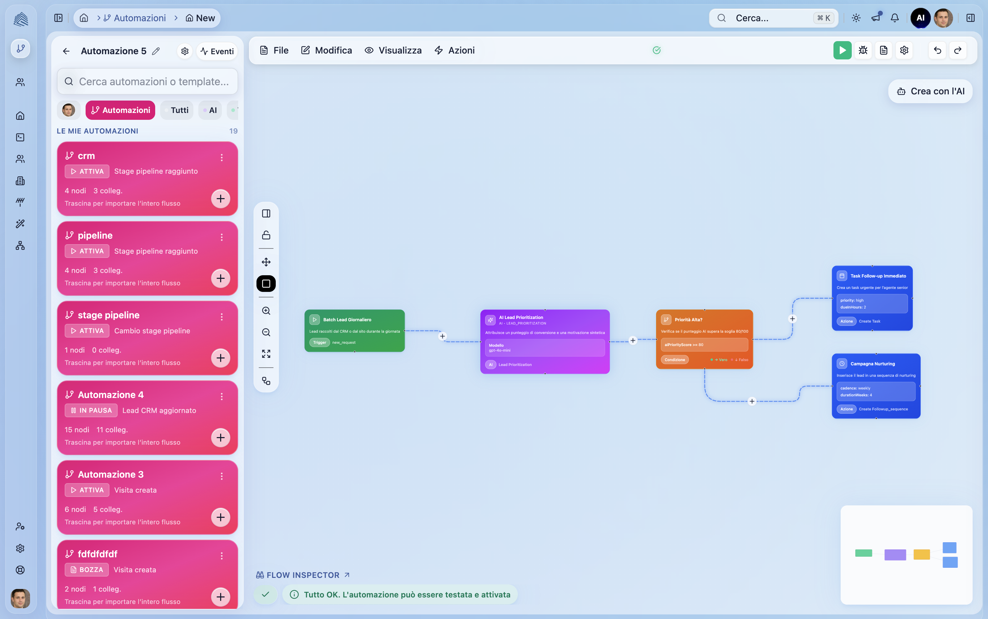Screen dimensions: 988x619
Task: Toggle the light theme sun icon
Action: pos(856,18)
